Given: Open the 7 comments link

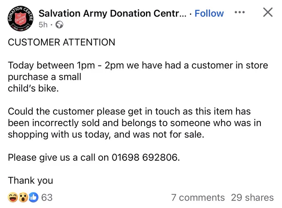Looking at the screenshot, I should pos(198,198).
